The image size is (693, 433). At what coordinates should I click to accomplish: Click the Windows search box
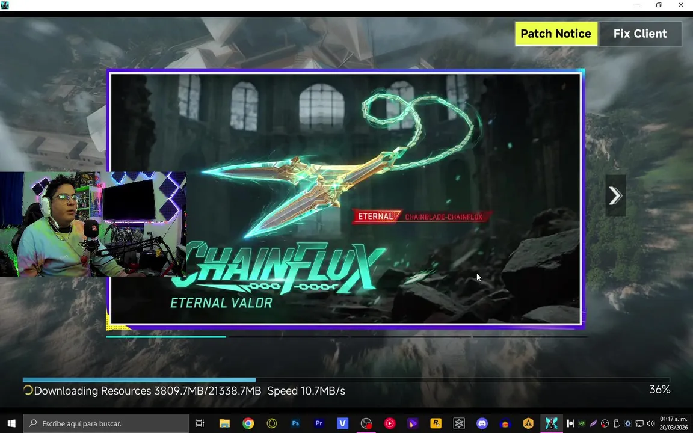106,423
